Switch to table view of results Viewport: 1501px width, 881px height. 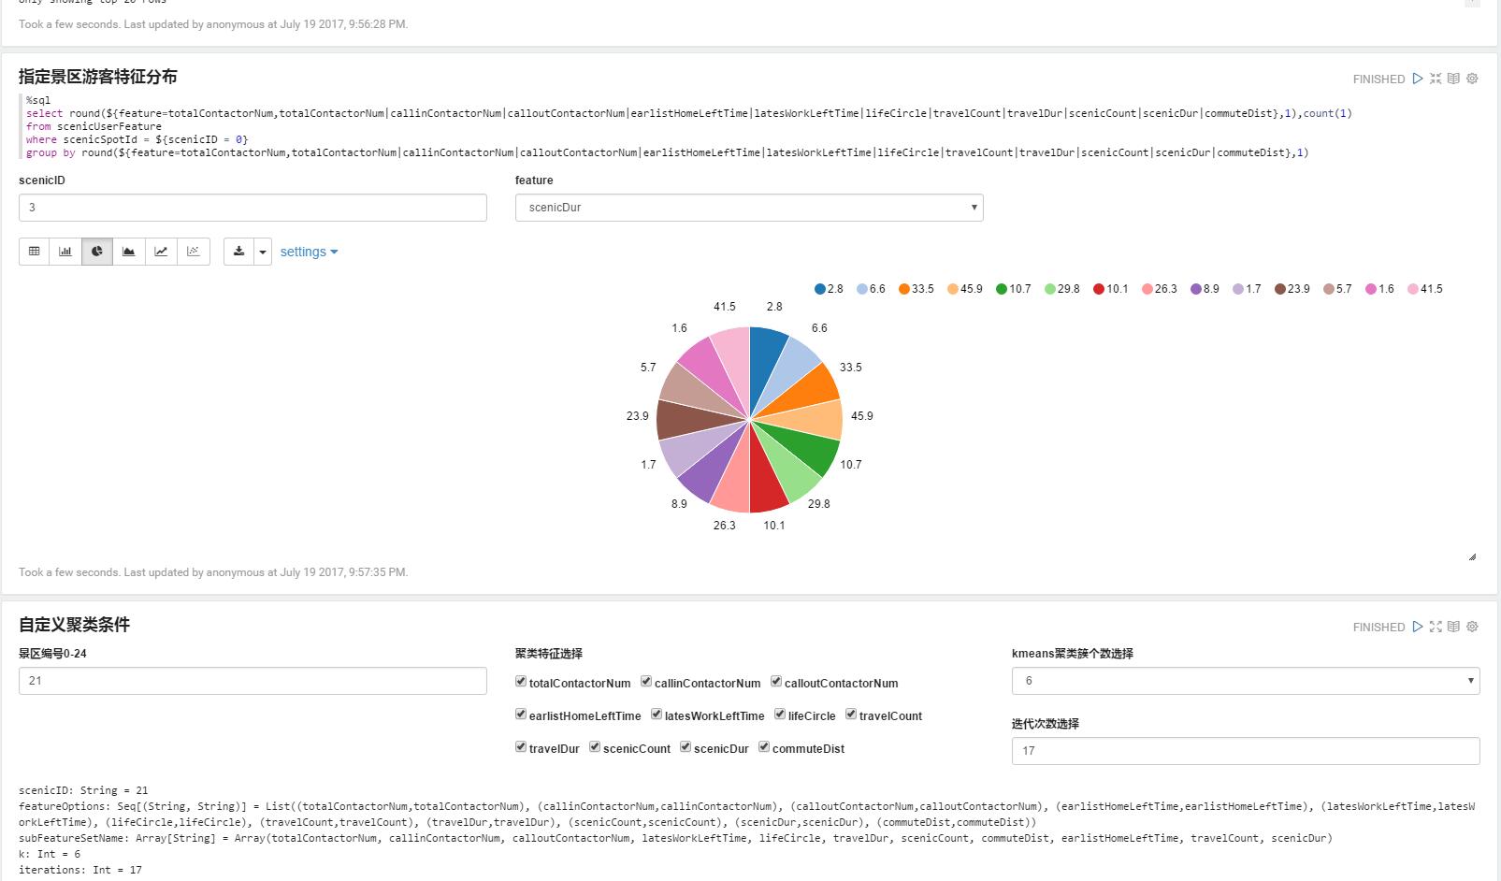[x=35, y=252]
